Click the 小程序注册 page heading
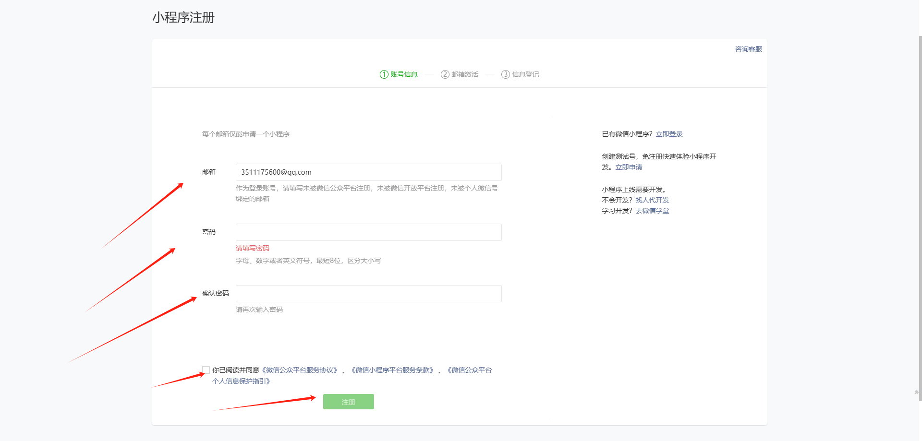Screen dimensions: 922x441 point(183,18)
